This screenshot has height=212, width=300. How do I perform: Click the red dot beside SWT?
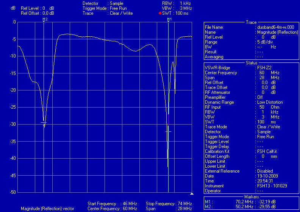(160, 13)
